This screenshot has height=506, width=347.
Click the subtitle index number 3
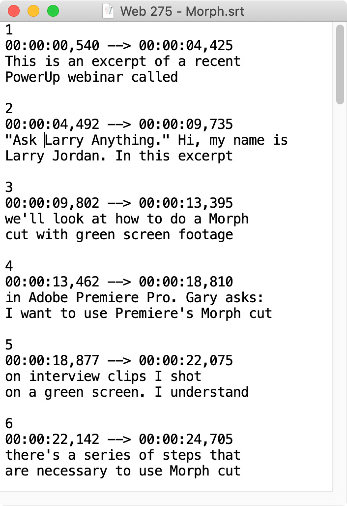tap(9, 188)
